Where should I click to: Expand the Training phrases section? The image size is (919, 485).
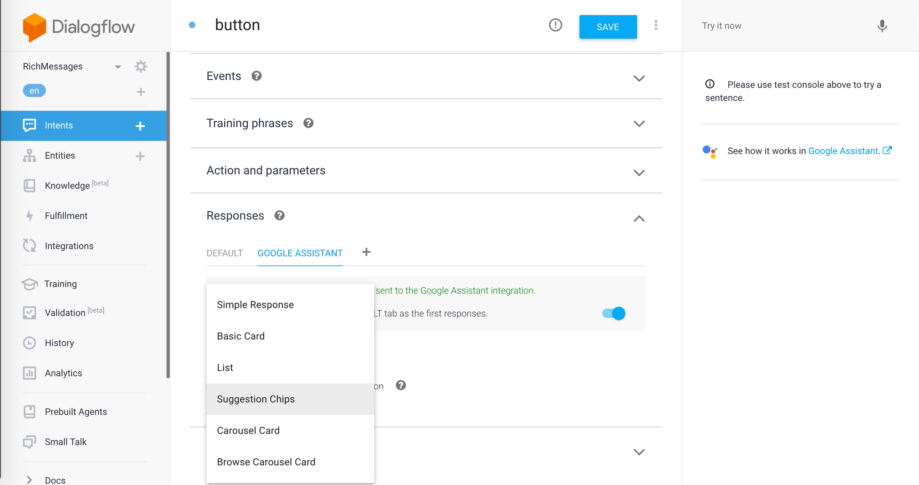[x=639, y=124]
